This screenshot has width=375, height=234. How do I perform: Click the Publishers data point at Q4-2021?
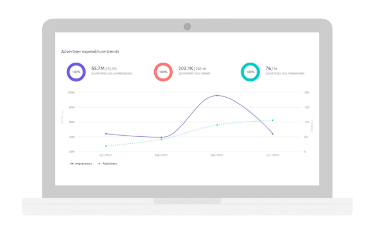pyautogui.click(x=217, y=125)
